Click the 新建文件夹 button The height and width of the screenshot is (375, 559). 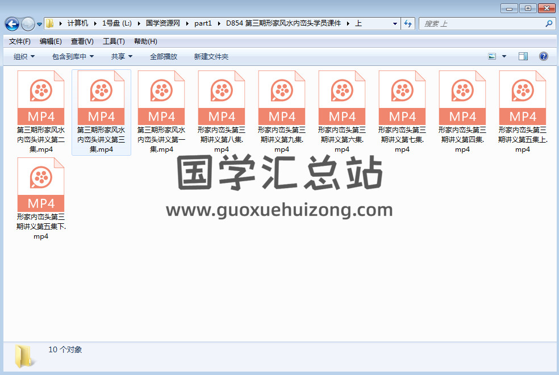(x=211, y=56)
